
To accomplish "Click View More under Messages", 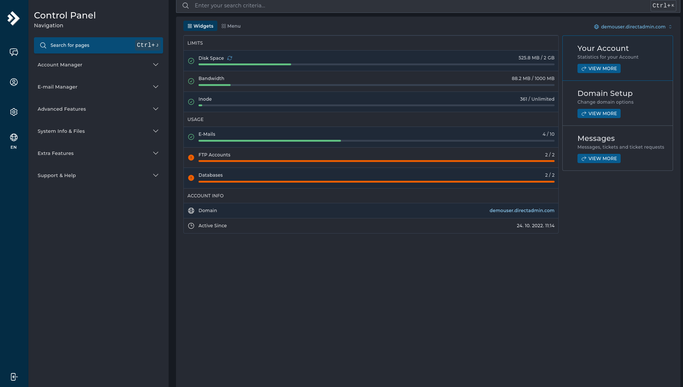I will [x=599, y=159].
